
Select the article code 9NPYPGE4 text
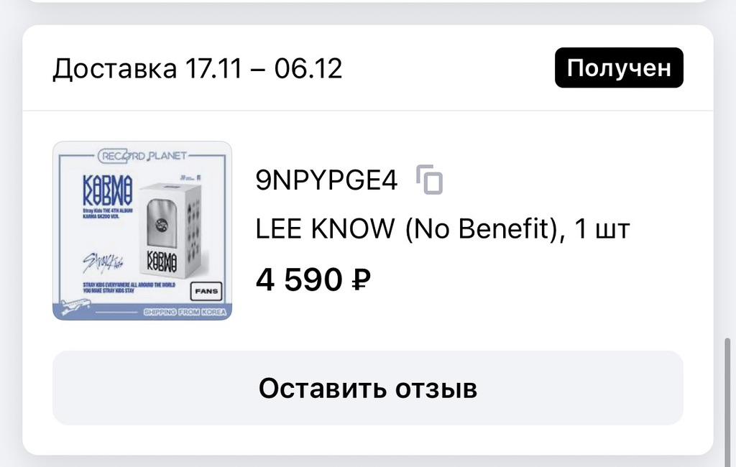tap(326, 180)
